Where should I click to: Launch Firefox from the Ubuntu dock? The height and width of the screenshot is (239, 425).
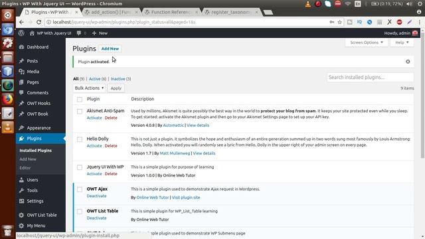click(x=7, y=99)
